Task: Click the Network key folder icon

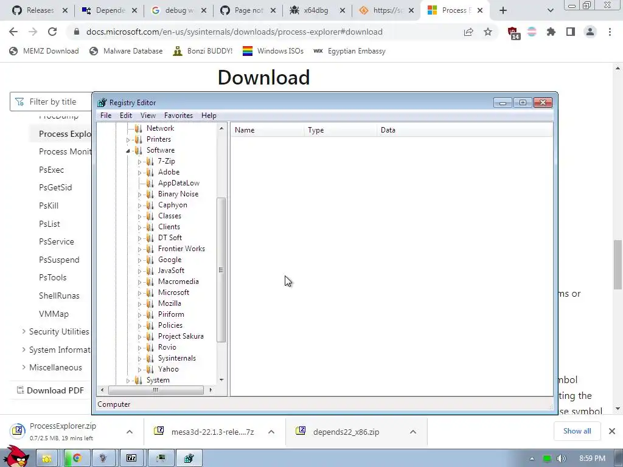Action: click(138, 128)
